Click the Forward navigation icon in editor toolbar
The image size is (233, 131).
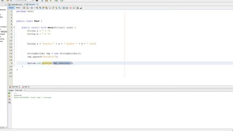click(x=32, y=8)
